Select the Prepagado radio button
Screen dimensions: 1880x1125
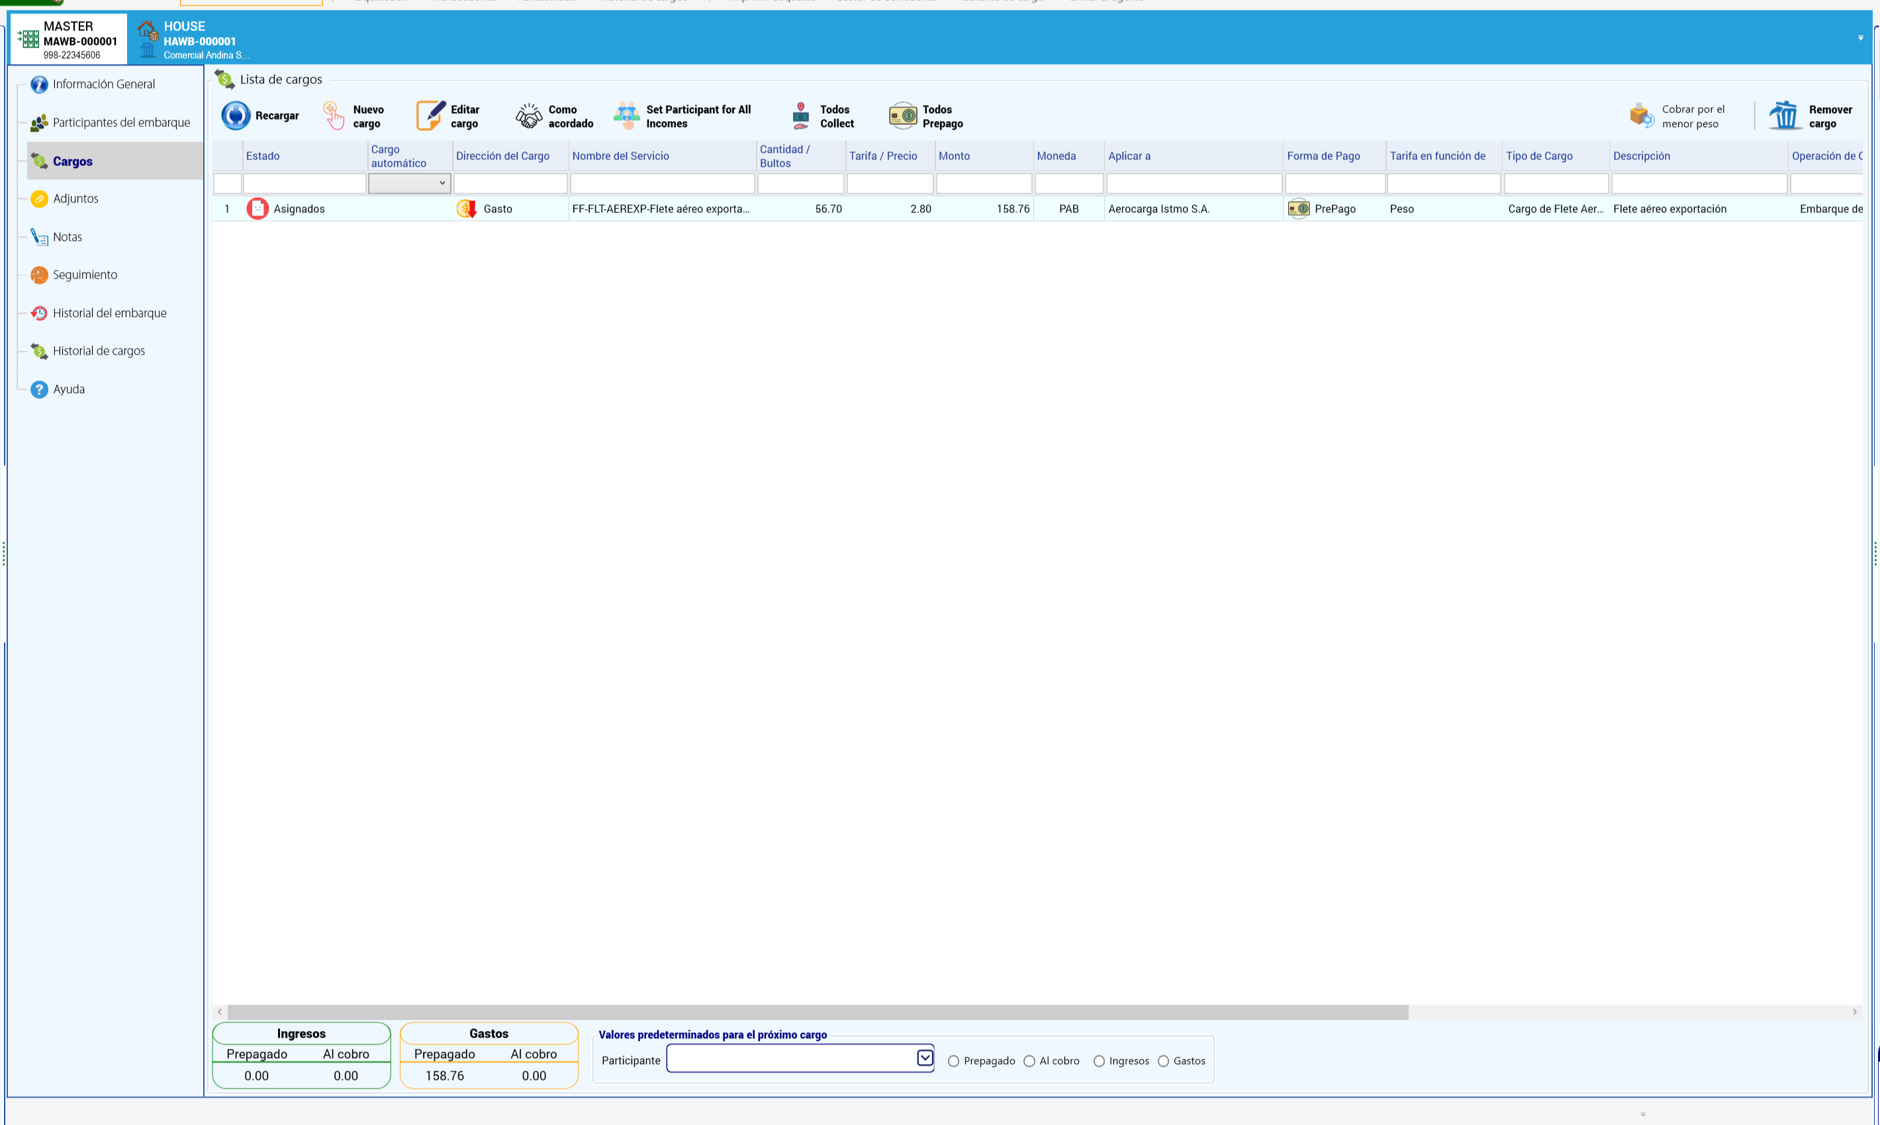tap(953, 1061)
